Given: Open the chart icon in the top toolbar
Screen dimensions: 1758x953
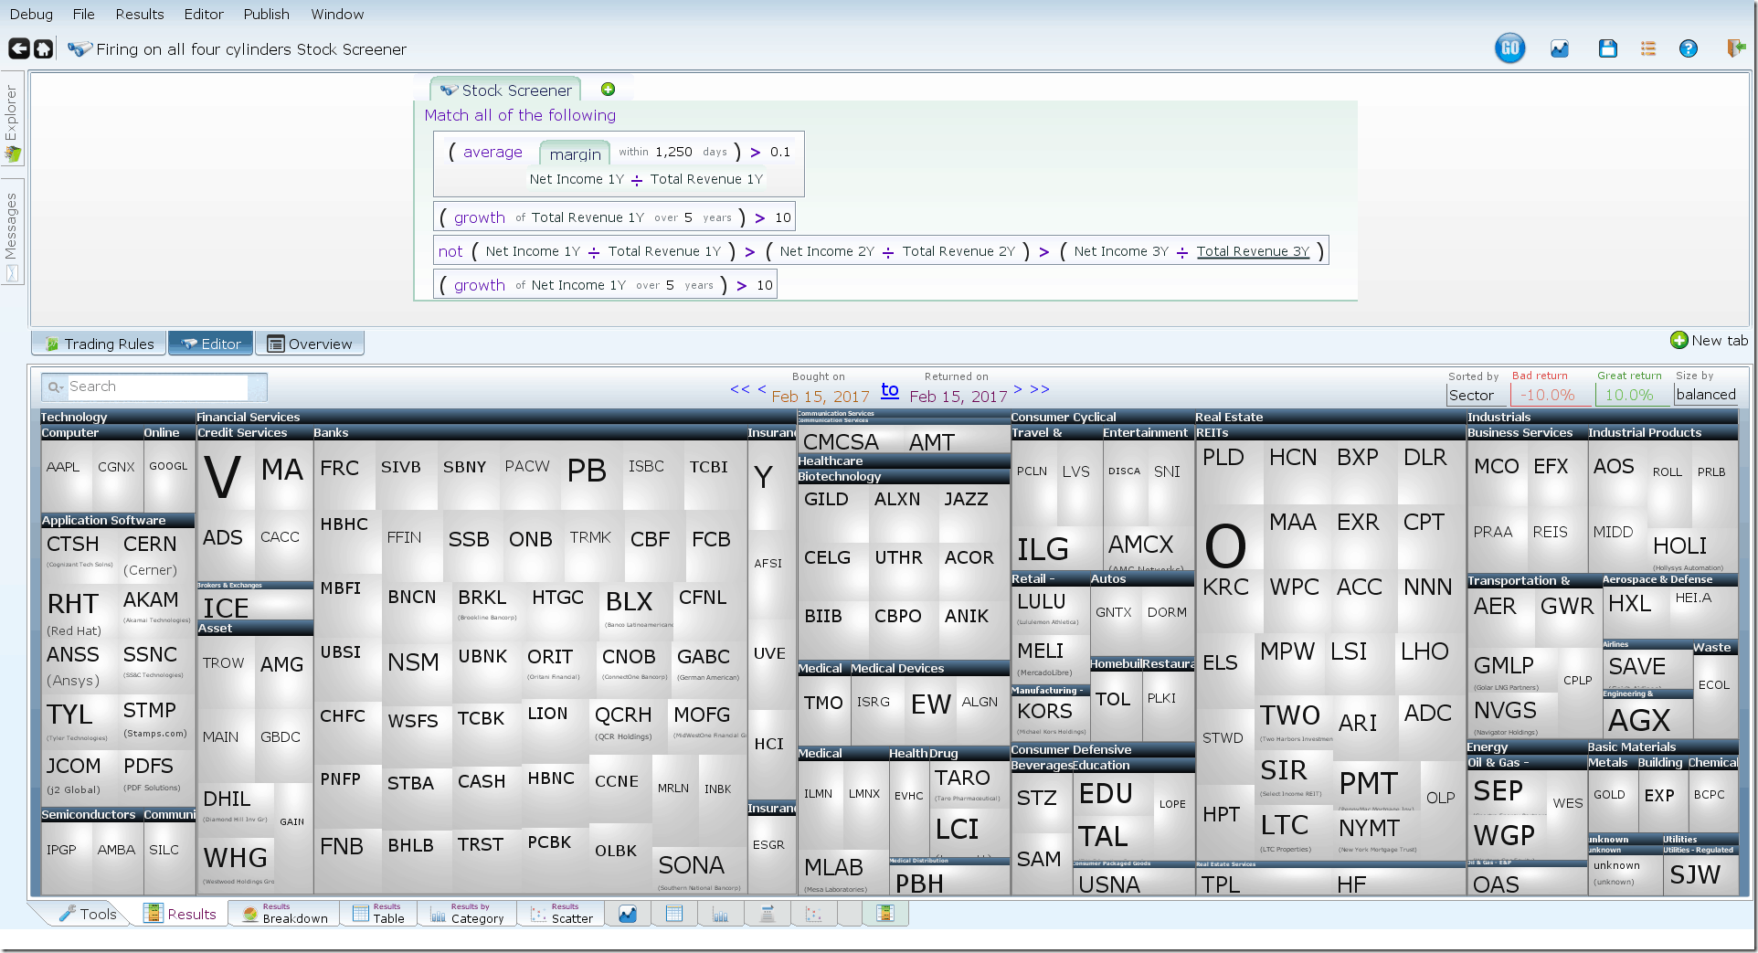Looking at the screenshot, I should tap(1559, 49).
